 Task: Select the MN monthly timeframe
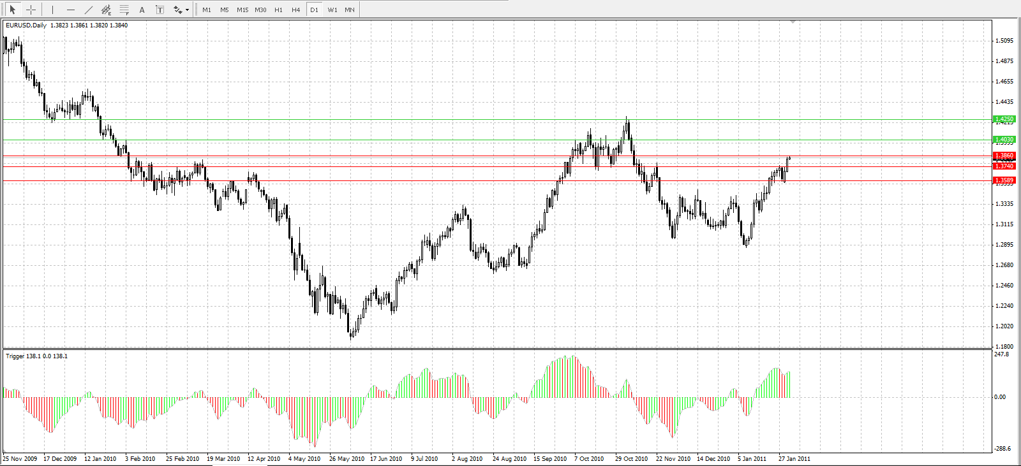[350, 10]
